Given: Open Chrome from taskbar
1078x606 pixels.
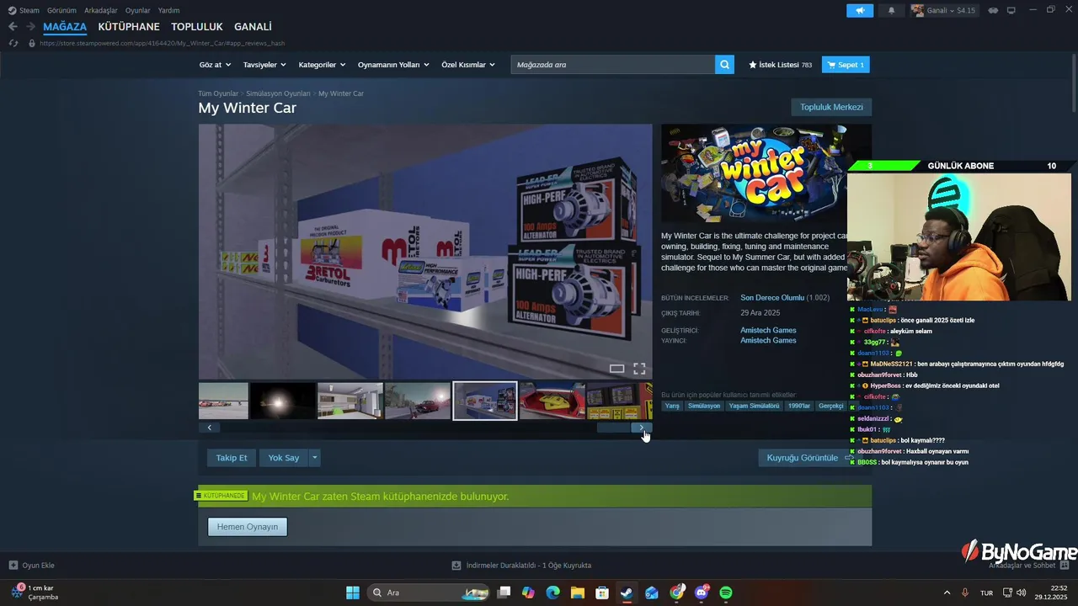Looking at the screenshot, I should (x=676, y=593).
